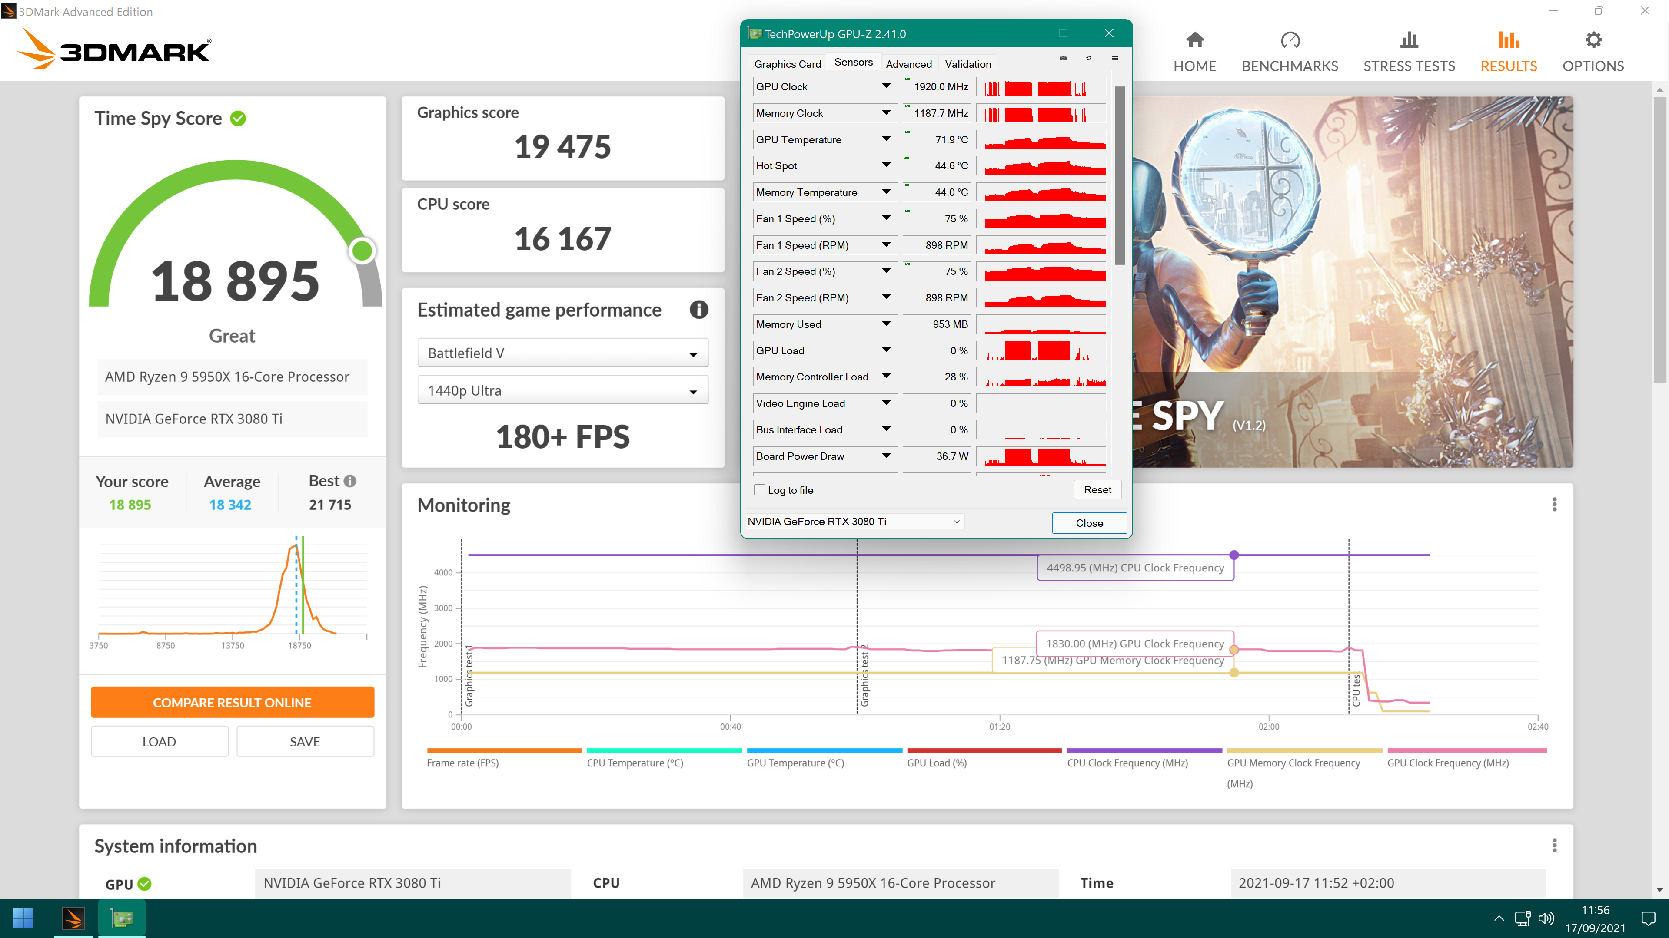Open the Hot Spot sensor dropdown
The height and width of the screenshot is (938, 1669).
[x=886, y=166]
